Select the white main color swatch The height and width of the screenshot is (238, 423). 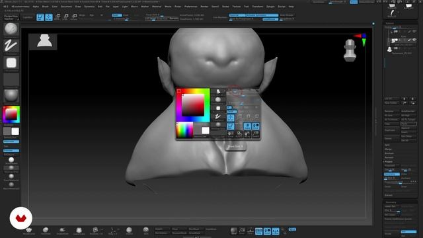click(15, 131)
